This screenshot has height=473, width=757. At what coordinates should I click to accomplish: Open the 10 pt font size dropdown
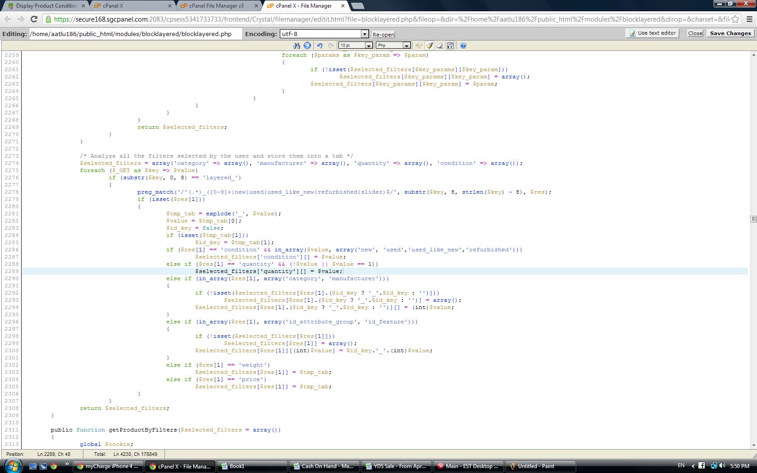369,45
